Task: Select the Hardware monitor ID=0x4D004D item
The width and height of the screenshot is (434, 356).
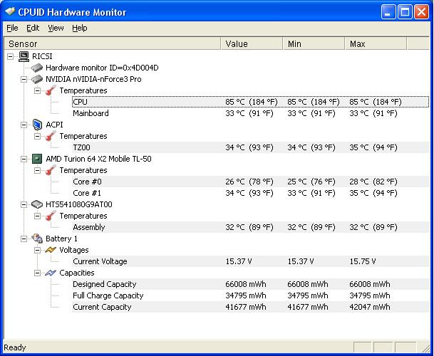Action: [102, 68]
